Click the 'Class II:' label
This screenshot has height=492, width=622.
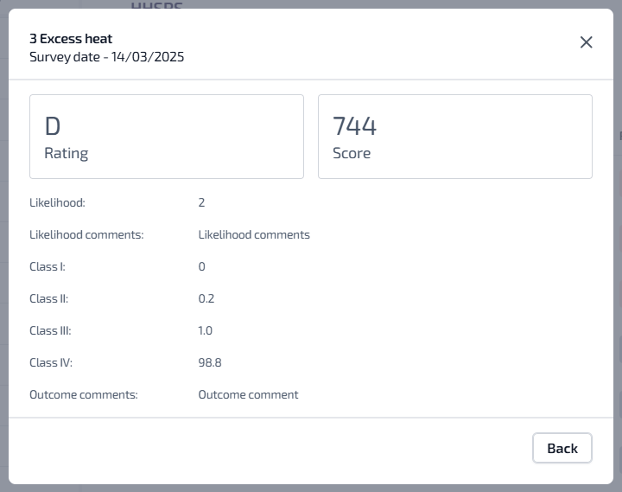(x=49, y=298)
